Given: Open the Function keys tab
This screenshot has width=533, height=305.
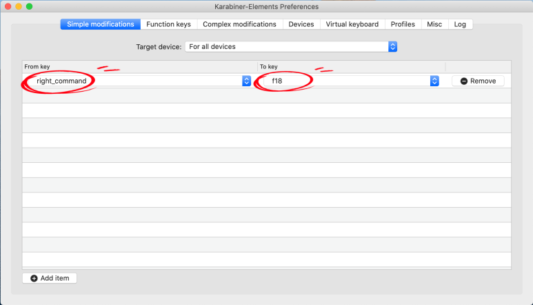Looking at the screenshot, I should [169, 24].
